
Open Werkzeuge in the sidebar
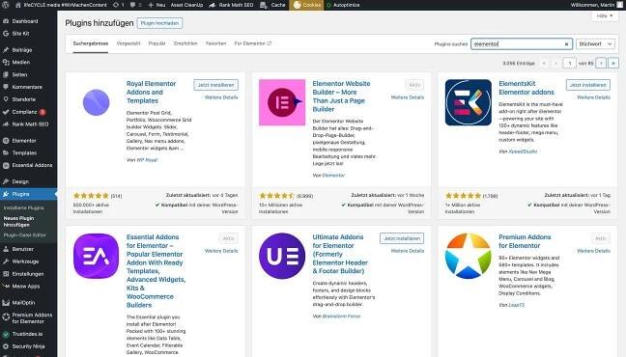[25, 261]
